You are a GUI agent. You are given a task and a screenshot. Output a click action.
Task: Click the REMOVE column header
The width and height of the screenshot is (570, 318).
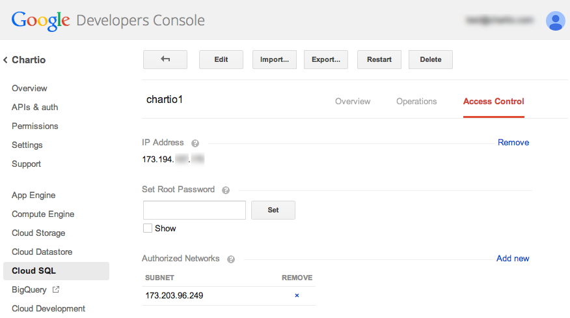pyautogui.click(x=297, y=278)
